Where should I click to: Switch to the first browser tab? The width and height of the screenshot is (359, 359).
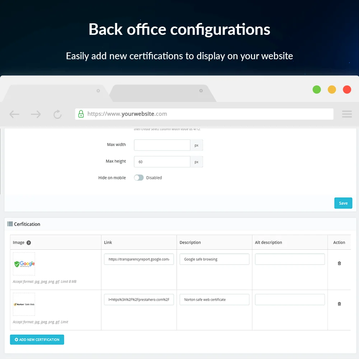tap(54, 93)
